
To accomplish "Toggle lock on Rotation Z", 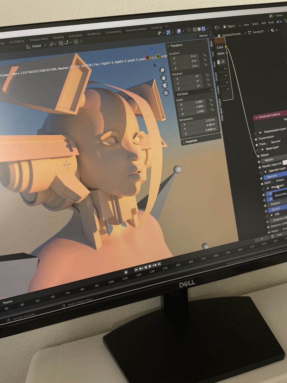I will pos(208,85).
